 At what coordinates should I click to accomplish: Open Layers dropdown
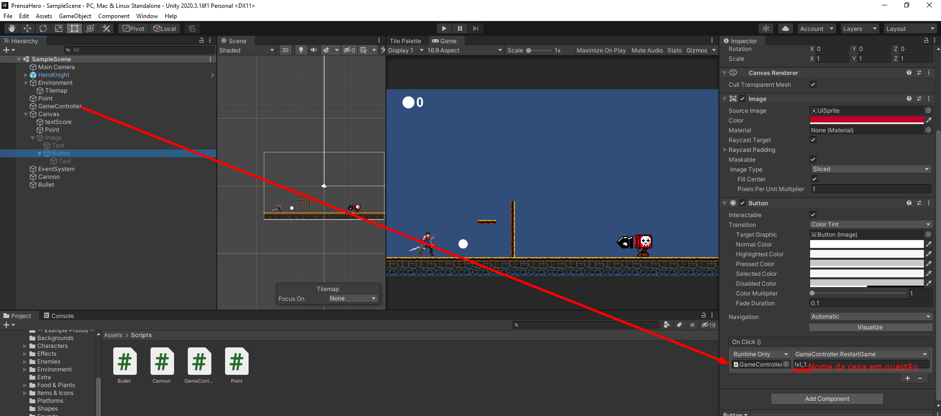pos(860,28)
